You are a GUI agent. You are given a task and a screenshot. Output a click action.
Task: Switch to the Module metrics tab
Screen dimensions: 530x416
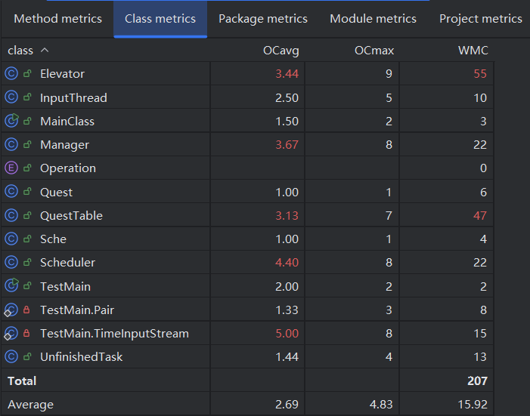click(373, 19)
